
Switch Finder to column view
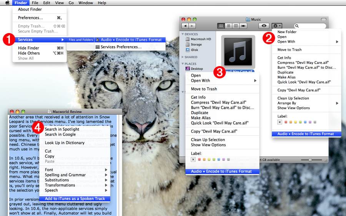[235, 26]
